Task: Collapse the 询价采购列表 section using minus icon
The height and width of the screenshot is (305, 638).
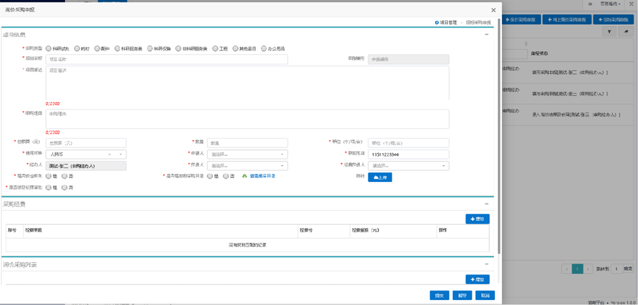Action: click(x=487, y=264)
